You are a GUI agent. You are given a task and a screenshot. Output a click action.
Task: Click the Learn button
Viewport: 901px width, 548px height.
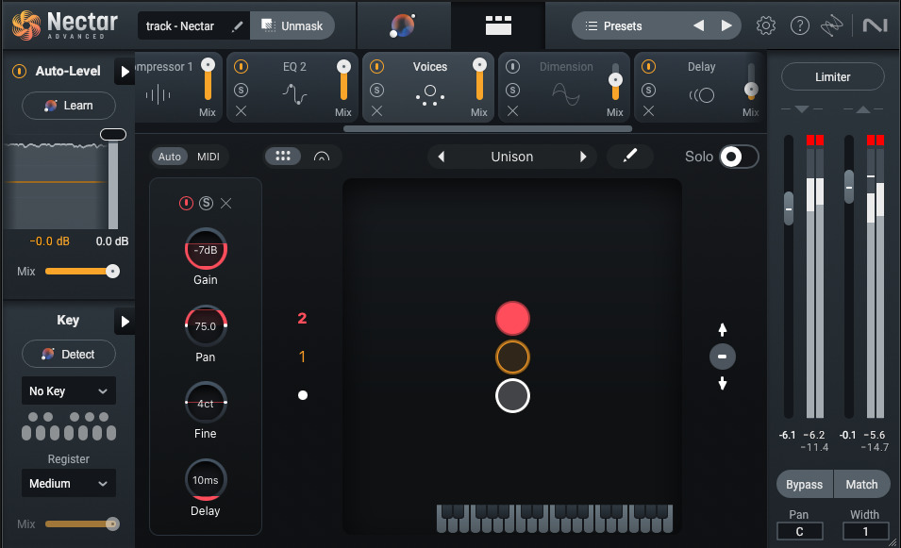68,105
